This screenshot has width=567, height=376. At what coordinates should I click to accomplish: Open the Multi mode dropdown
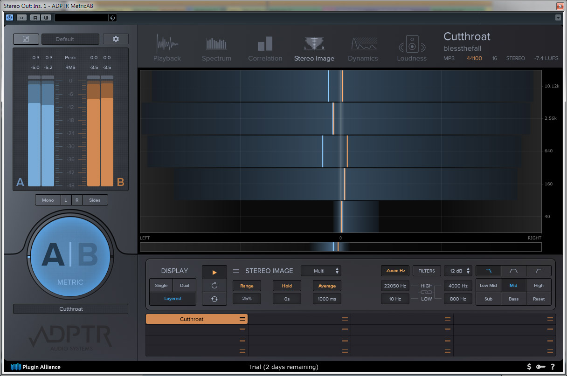[321, 271]
